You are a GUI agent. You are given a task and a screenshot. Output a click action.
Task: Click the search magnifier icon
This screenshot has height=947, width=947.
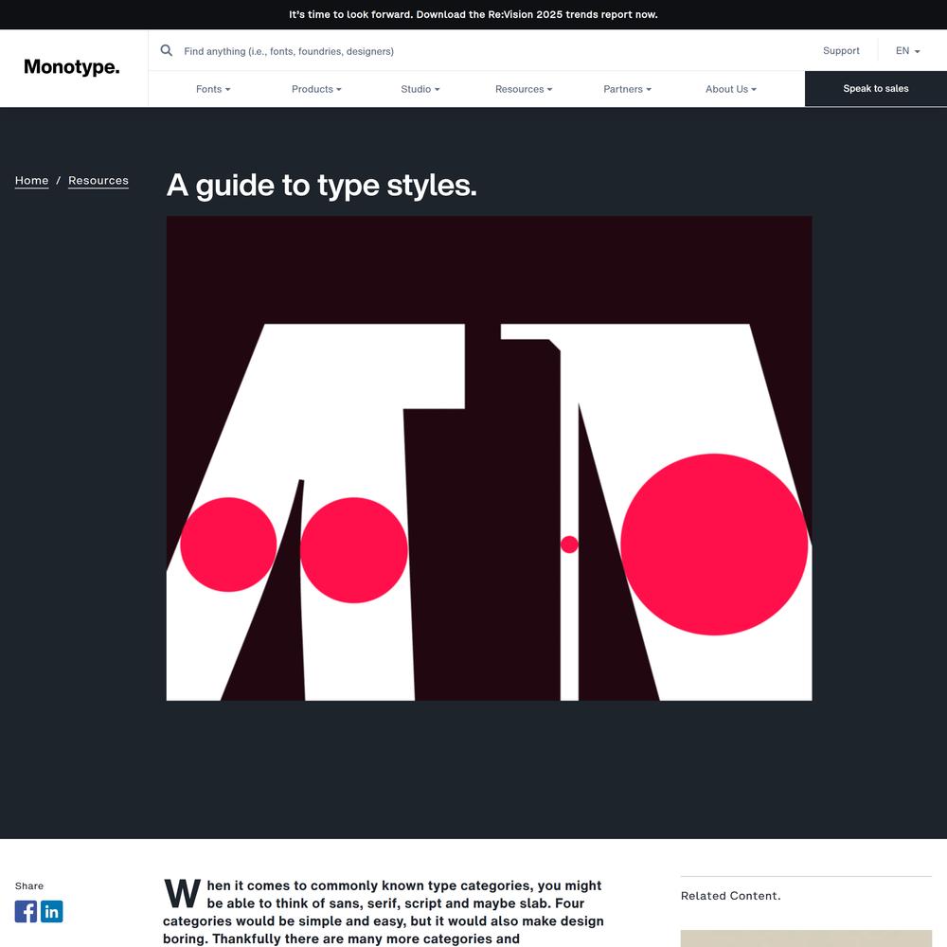[166, 51]
